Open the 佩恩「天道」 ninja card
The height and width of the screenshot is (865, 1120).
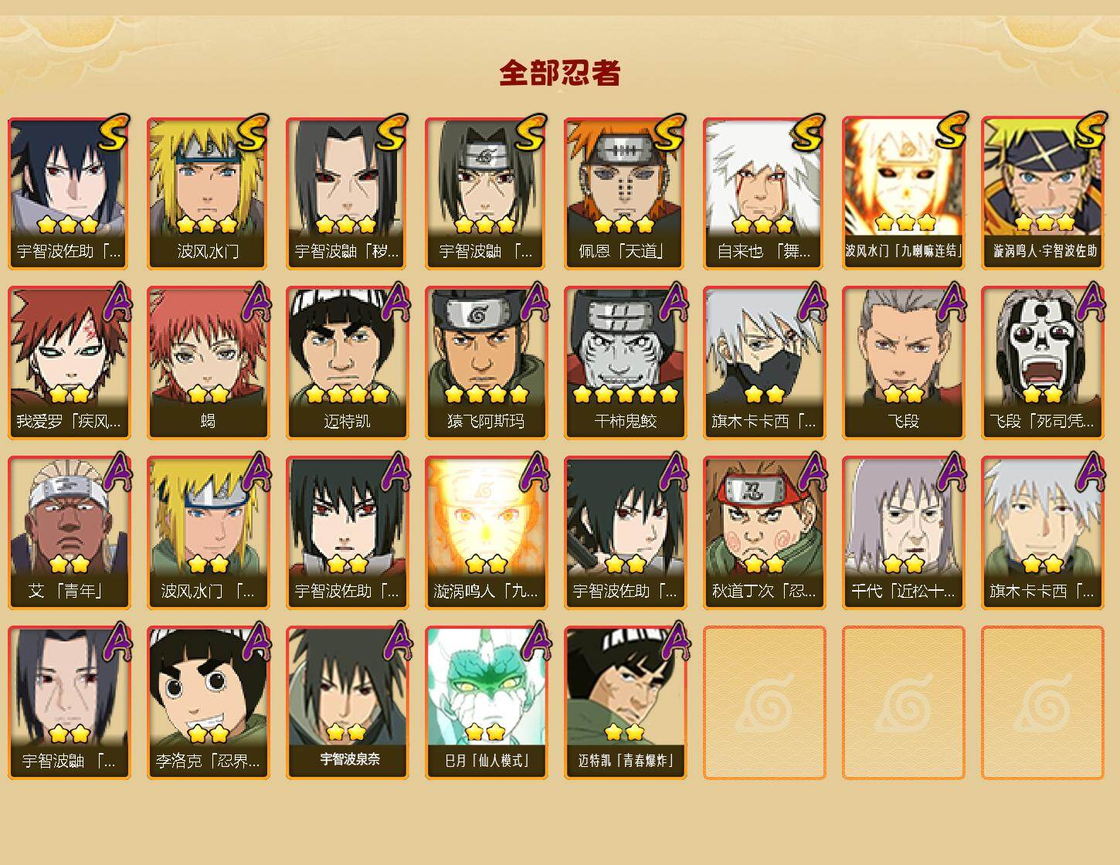tap(625, 193)
